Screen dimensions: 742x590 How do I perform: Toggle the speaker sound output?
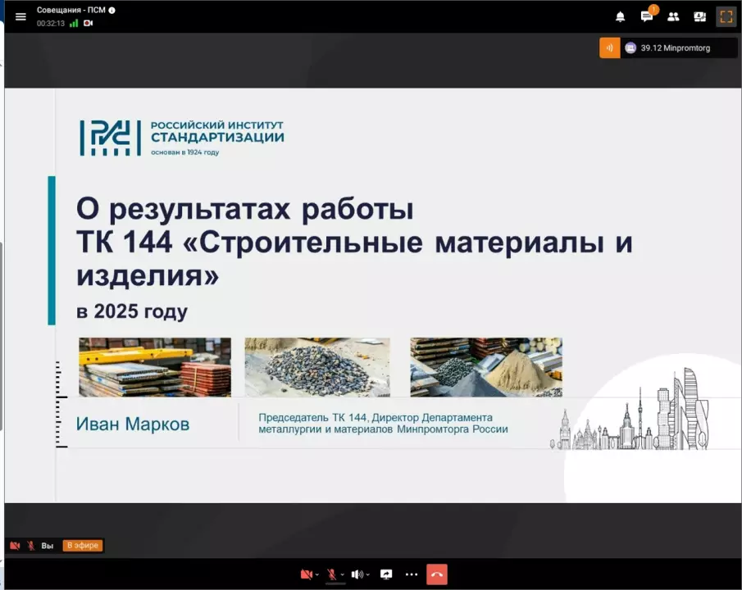click(x=357, y=574)
